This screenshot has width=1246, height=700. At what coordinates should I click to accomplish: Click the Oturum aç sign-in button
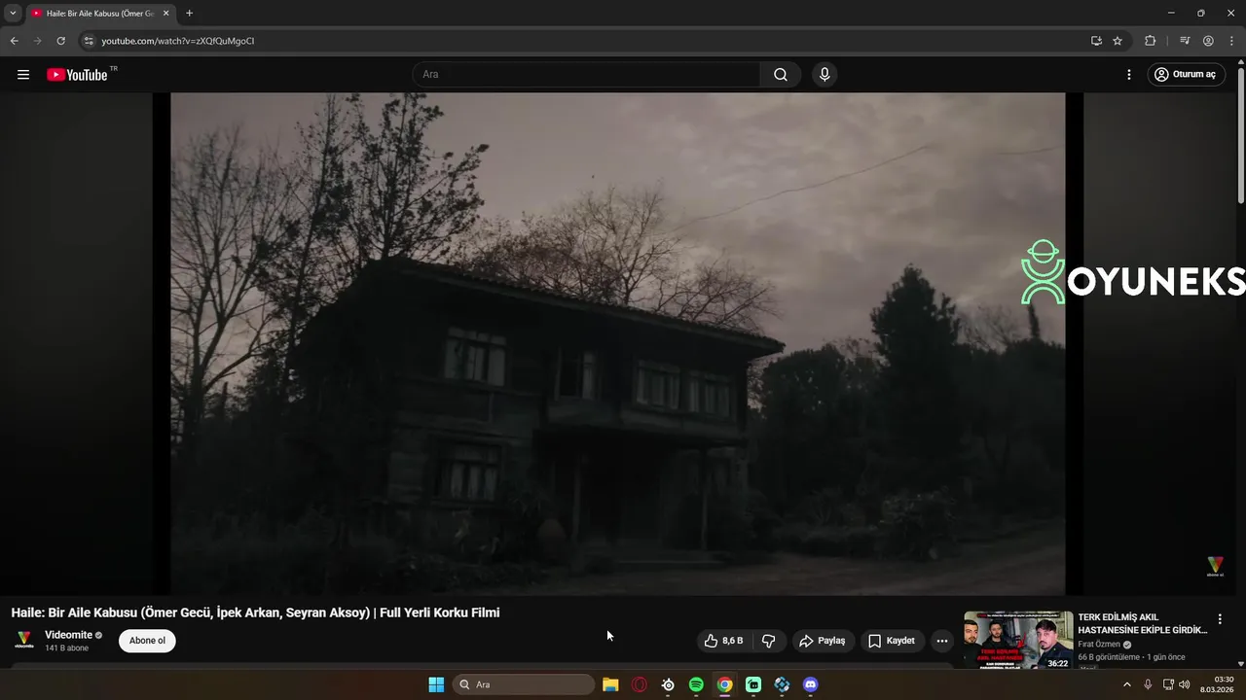[x=1185, y=75]
